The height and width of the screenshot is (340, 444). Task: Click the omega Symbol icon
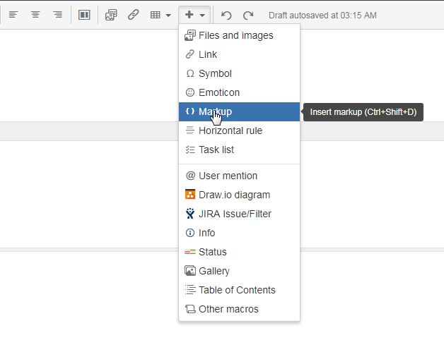click(190, 74)
